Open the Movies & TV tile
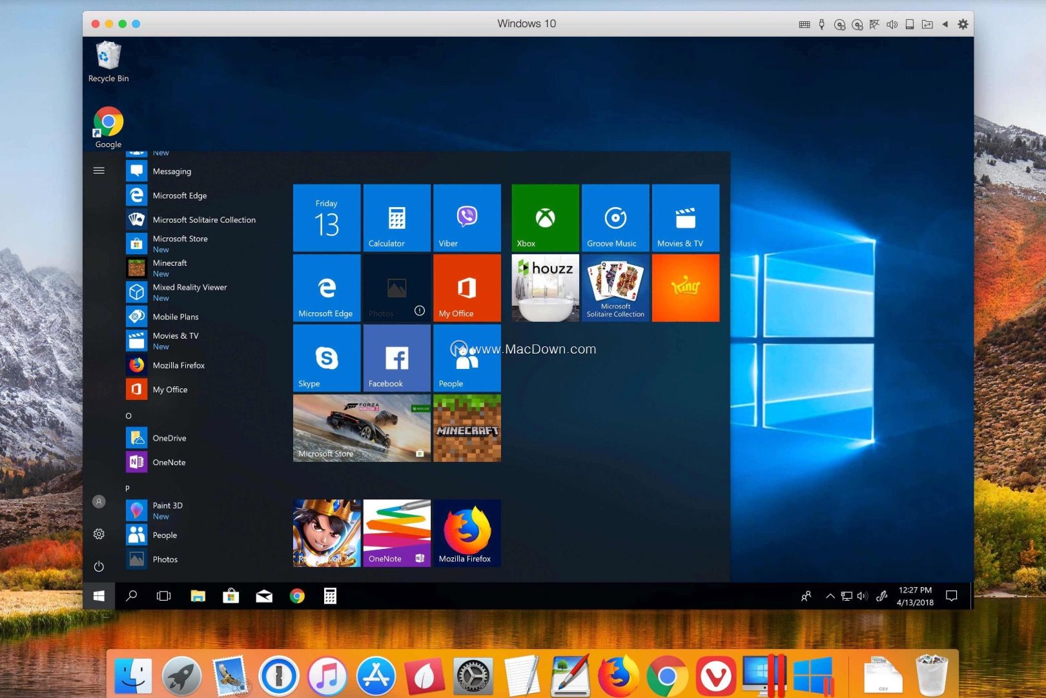1046x698 pixels. tap(685, 217)
